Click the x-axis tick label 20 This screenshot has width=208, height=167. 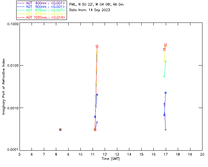coord(202,154)
